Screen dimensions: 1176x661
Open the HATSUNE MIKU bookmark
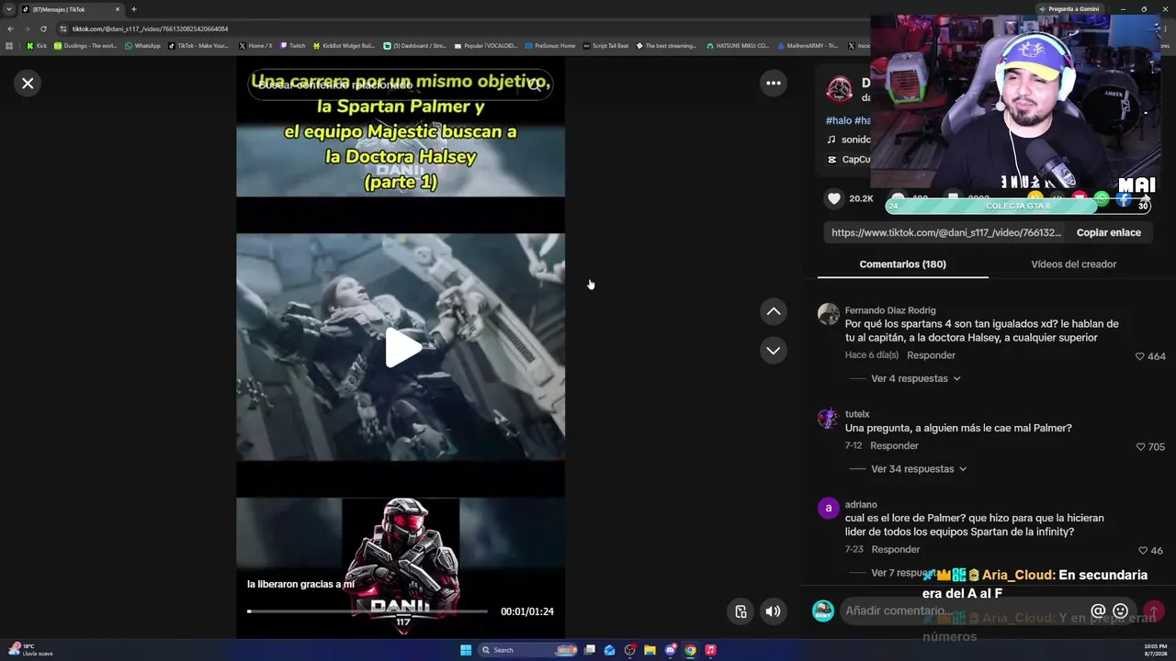(738, 46)
